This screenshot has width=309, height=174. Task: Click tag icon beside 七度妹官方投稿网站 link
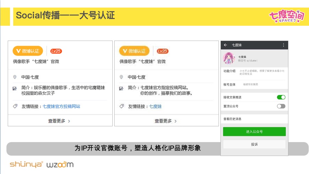coord(15,106)
